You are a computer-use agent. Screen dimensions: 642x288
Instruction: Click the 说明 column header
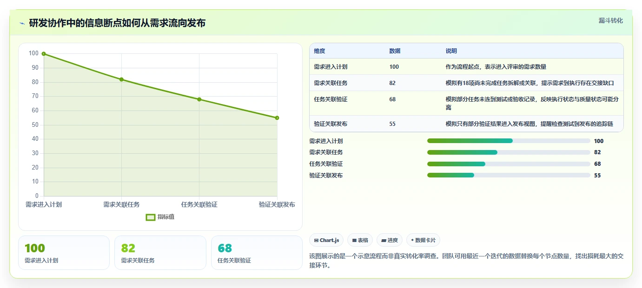[x=451, y=51]
